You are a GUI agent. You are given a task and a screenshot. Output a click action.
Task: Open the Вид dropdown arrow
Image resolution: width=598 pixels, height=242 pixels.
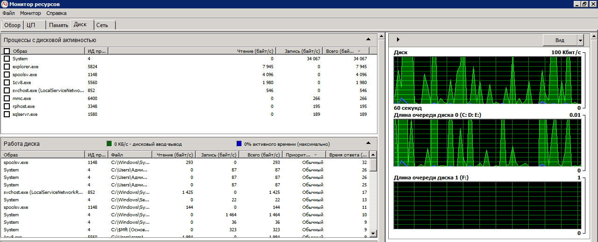(x=580, y=40)
